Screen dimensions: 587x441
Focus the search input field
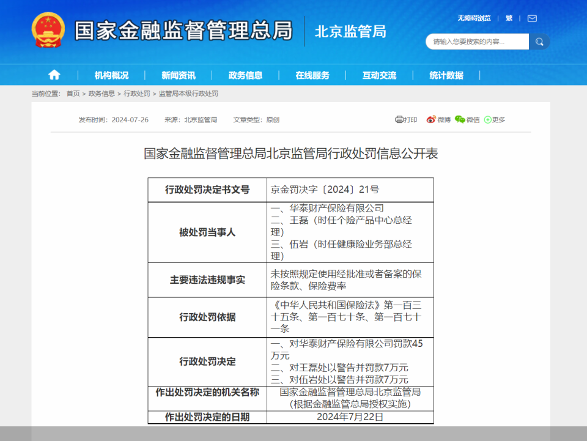478,42
